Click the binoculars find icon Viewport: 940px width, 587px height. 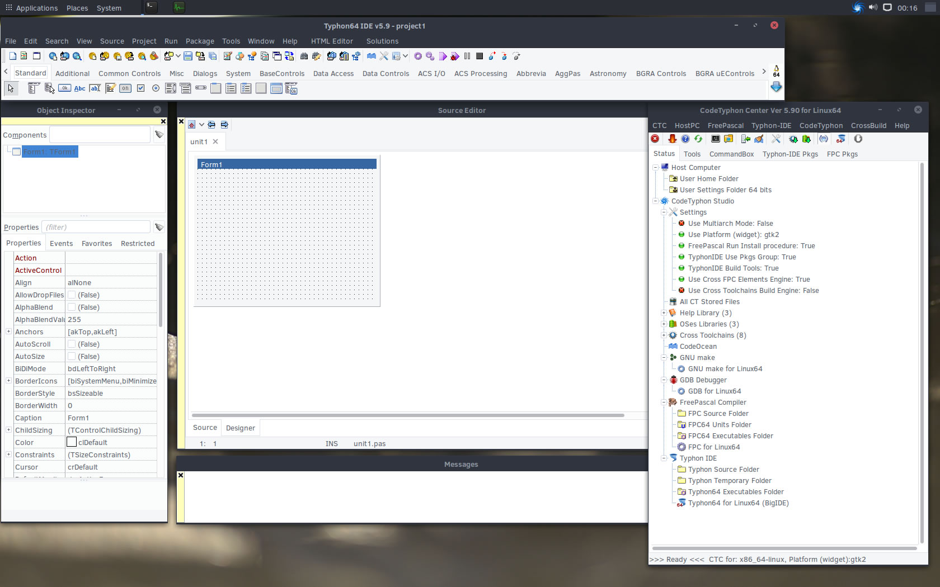pyautogui.click(x=304, y=56)
